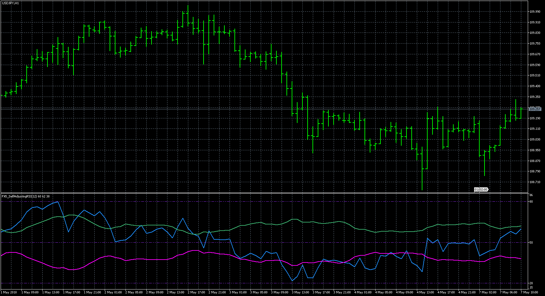Image resolution: width=545 pixels, height=296 pixels.
Task: Click the USDJPY,H1 chart title label
Action: tap(10, 3)
